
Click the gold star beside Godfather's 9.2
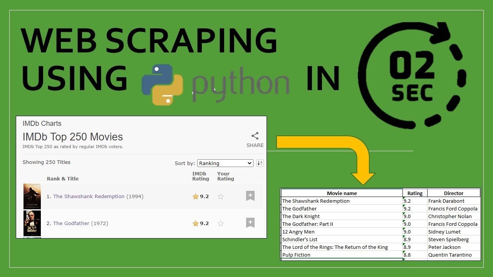click(195, 223)
